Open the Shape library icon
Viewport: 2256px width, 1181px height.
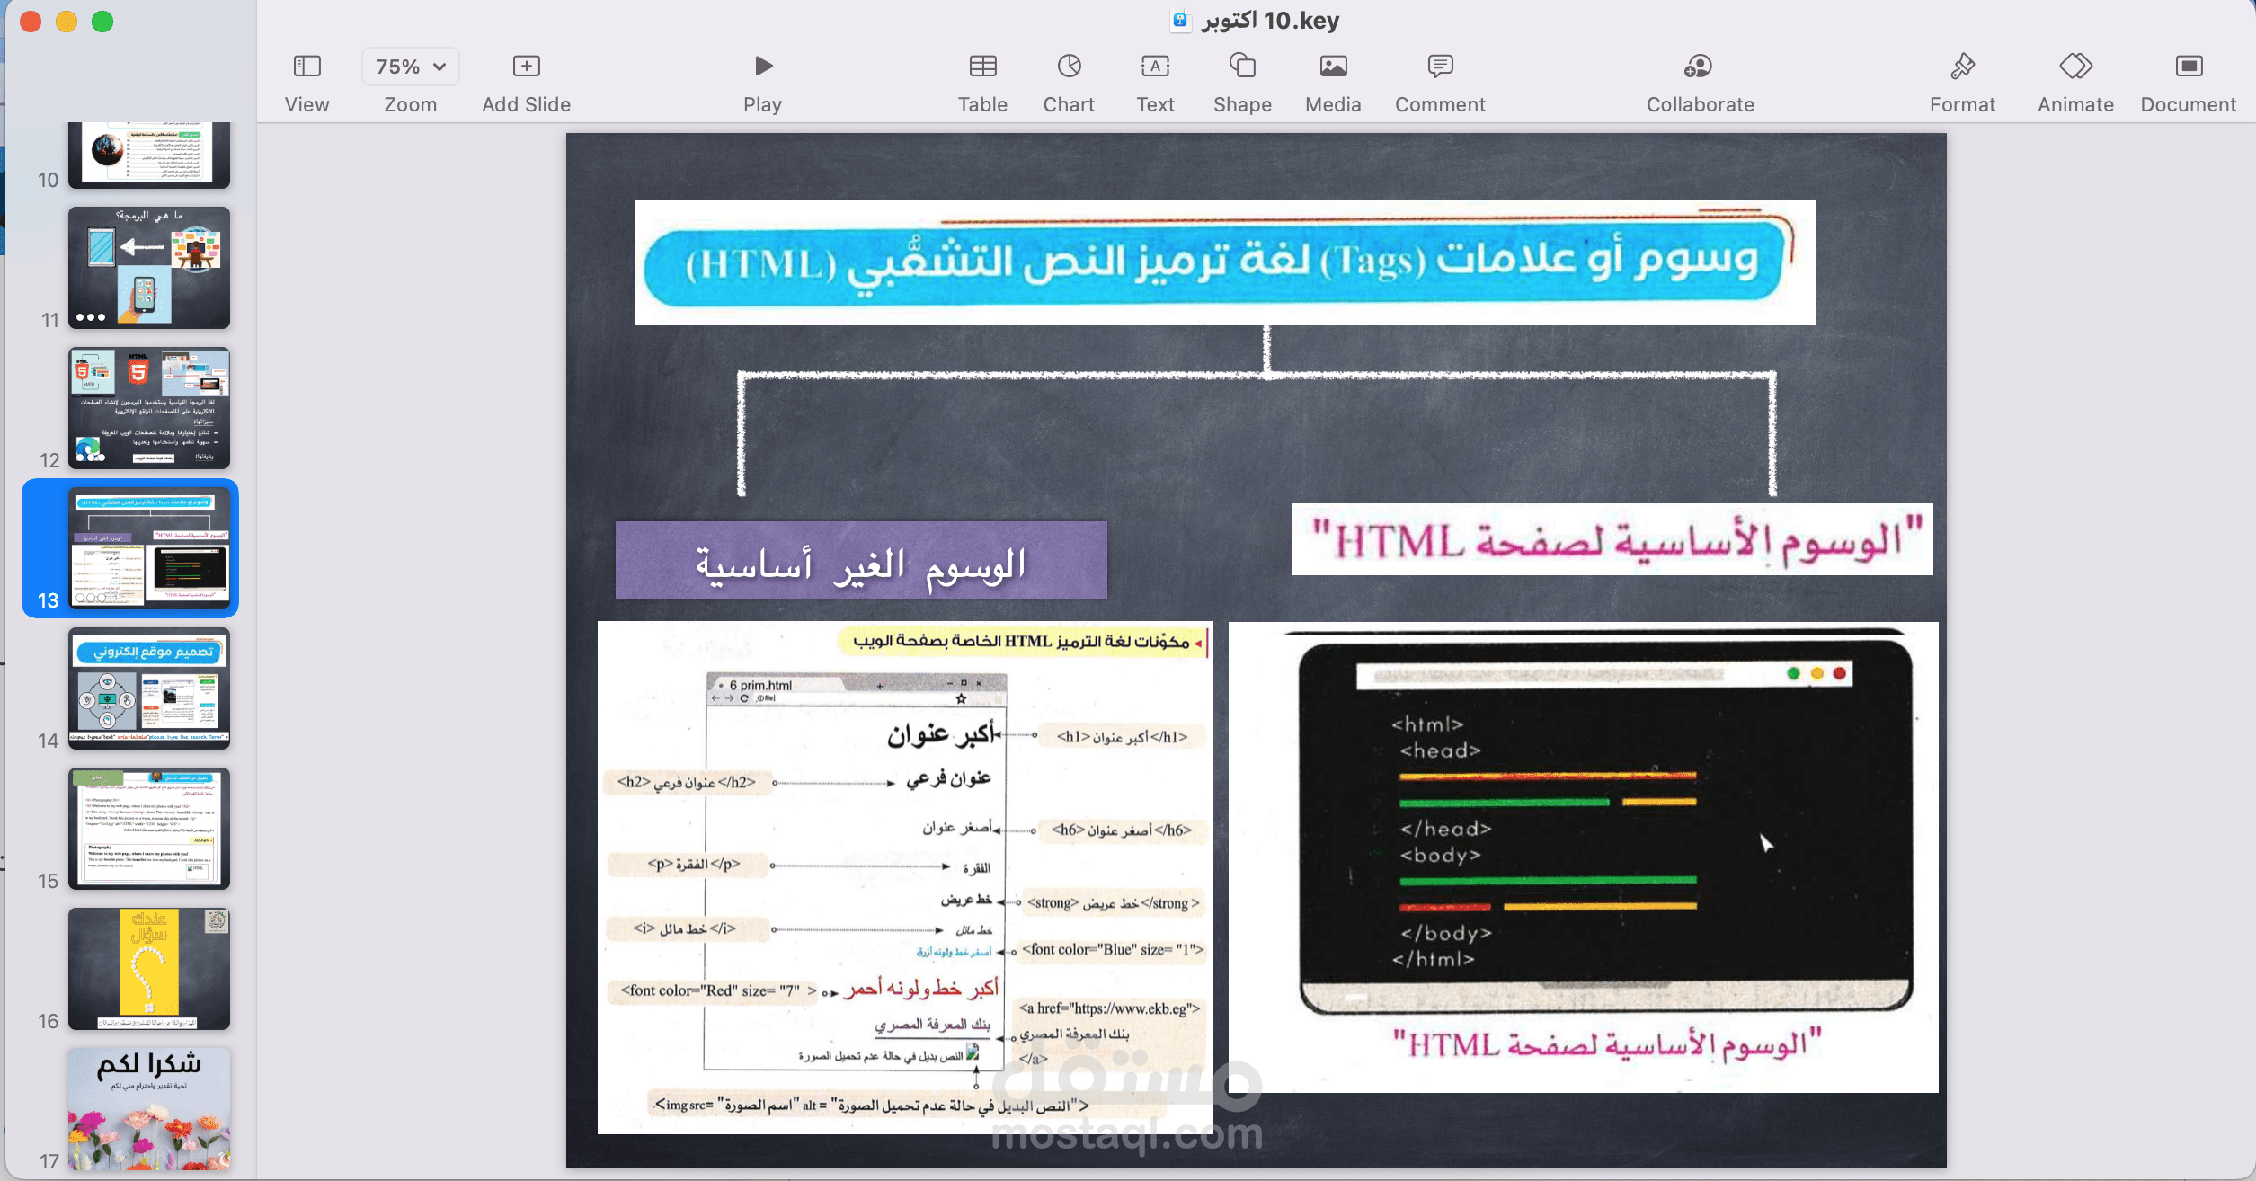click(1242, 67)
